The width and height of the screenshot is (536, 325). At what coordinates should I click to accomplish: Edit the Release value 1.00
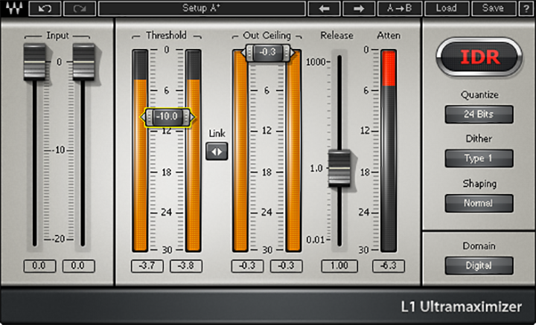click(x=339, y=266)
